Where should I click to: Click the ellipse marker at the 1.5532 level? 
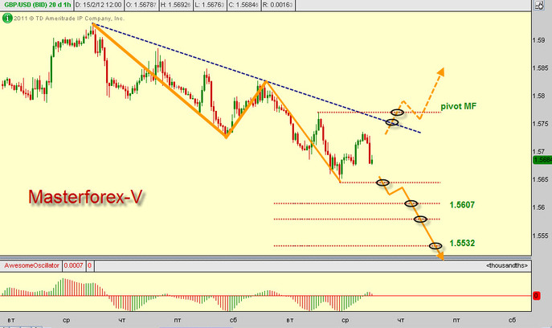click(x=435, y=245)
